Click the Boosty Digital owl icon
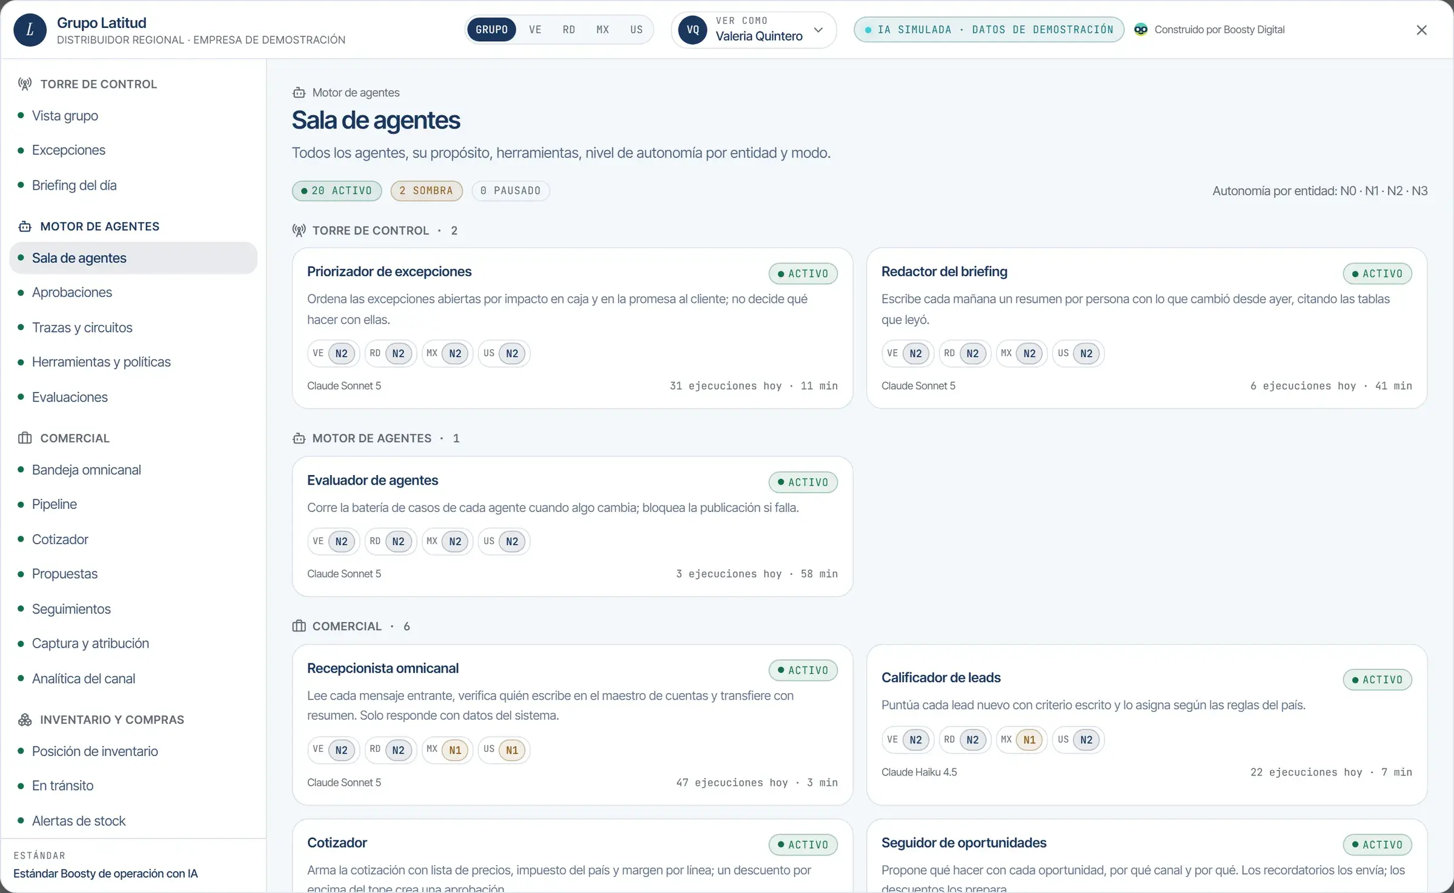Image resolution: width=1454 pixels, height=893 pixels. pos(1141,30)
